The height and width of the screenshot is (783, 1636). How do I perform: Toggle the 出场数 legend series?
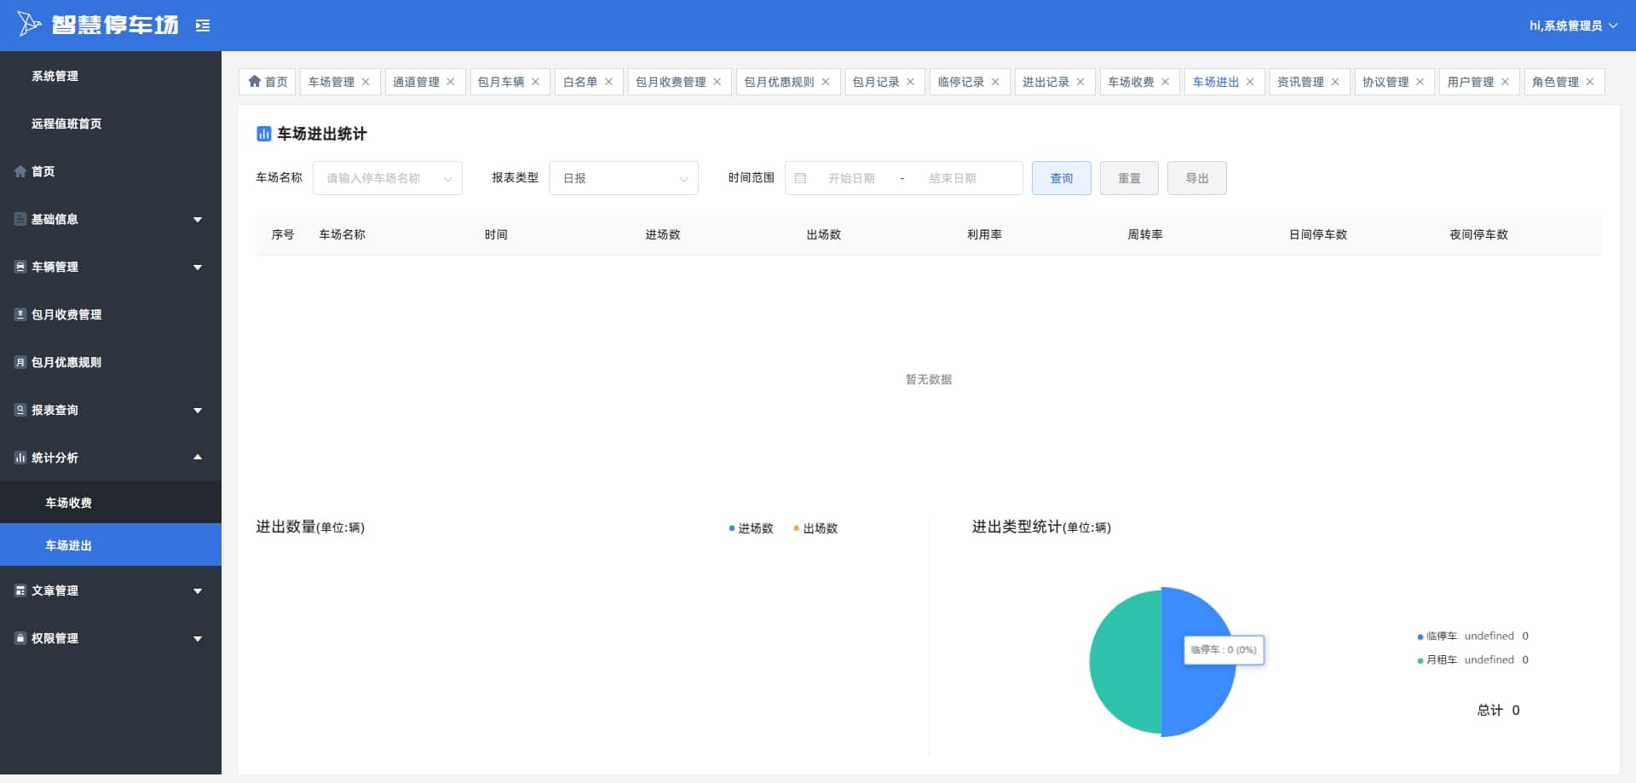815,528
